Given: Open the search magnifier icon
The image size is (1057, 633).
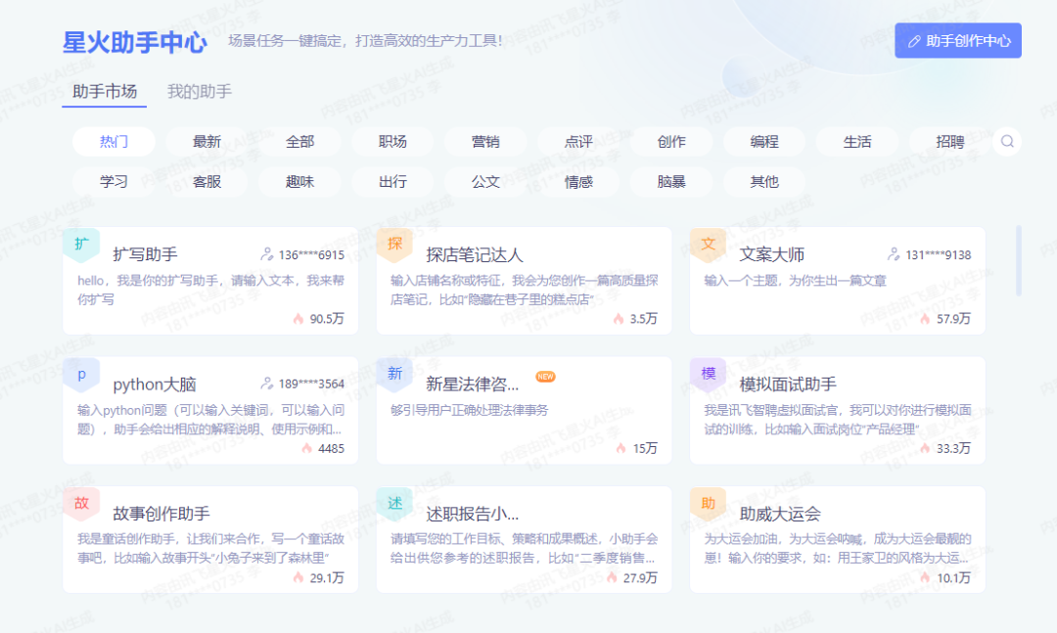Looking at the screenshot, I should tap(1007, 141).
